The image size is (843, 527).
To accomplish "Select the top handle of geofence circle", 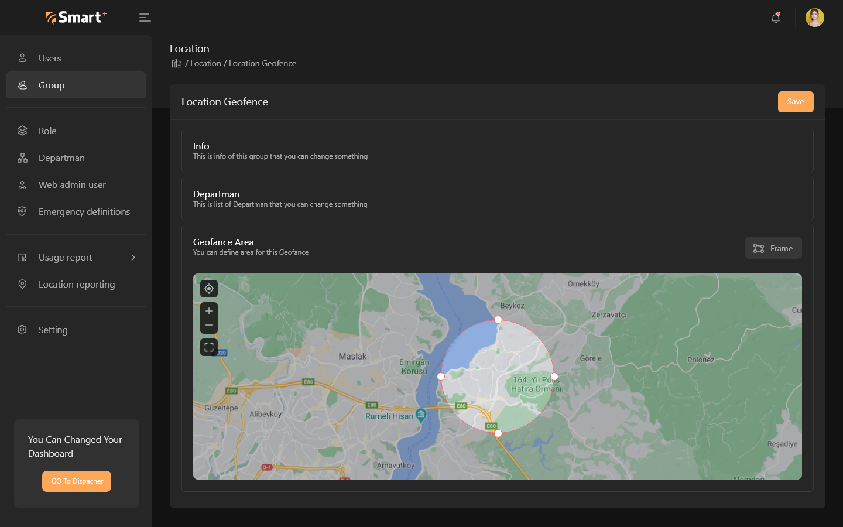I will pos(498,320).
